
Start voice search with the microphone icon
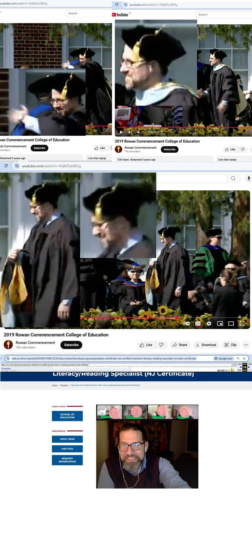click(x=249, y=178)
